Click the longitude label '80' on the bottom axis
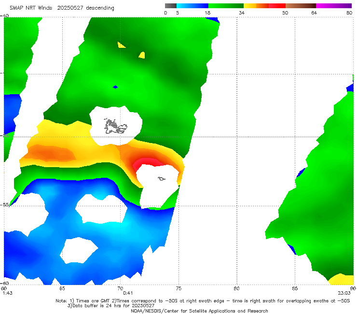 point(237,289)
